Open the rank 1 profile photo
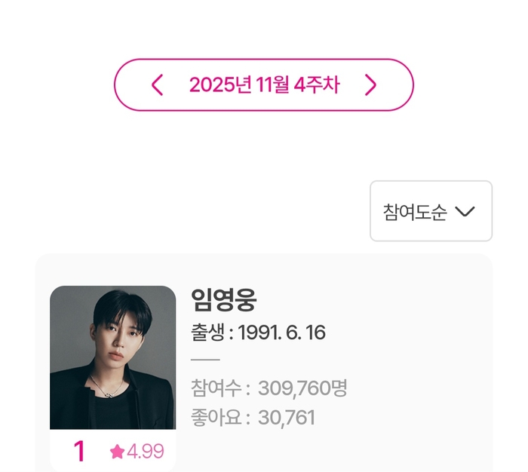528x472 pixels. (112, 357)
